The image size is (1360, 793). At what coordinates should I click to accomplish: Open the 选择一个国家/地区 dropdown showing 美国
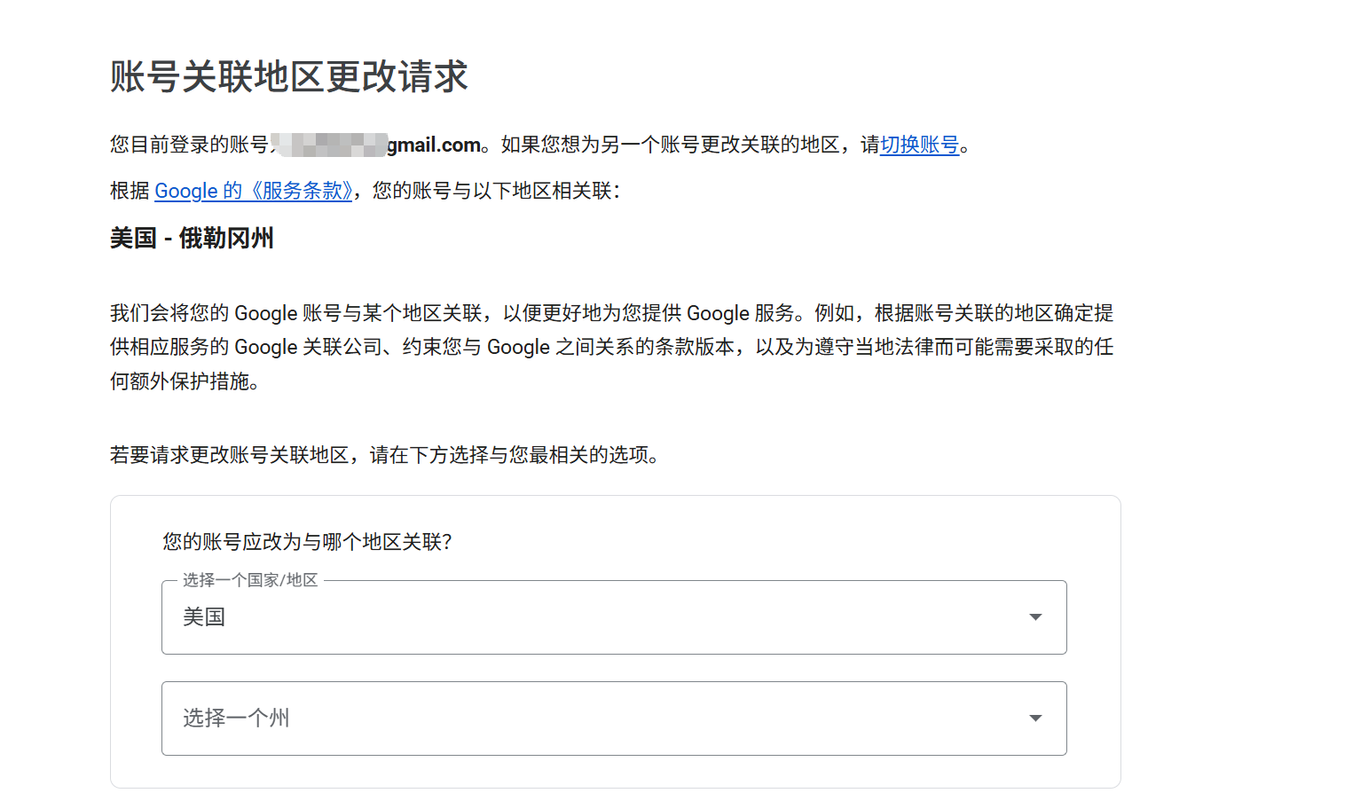pos(614,617)
